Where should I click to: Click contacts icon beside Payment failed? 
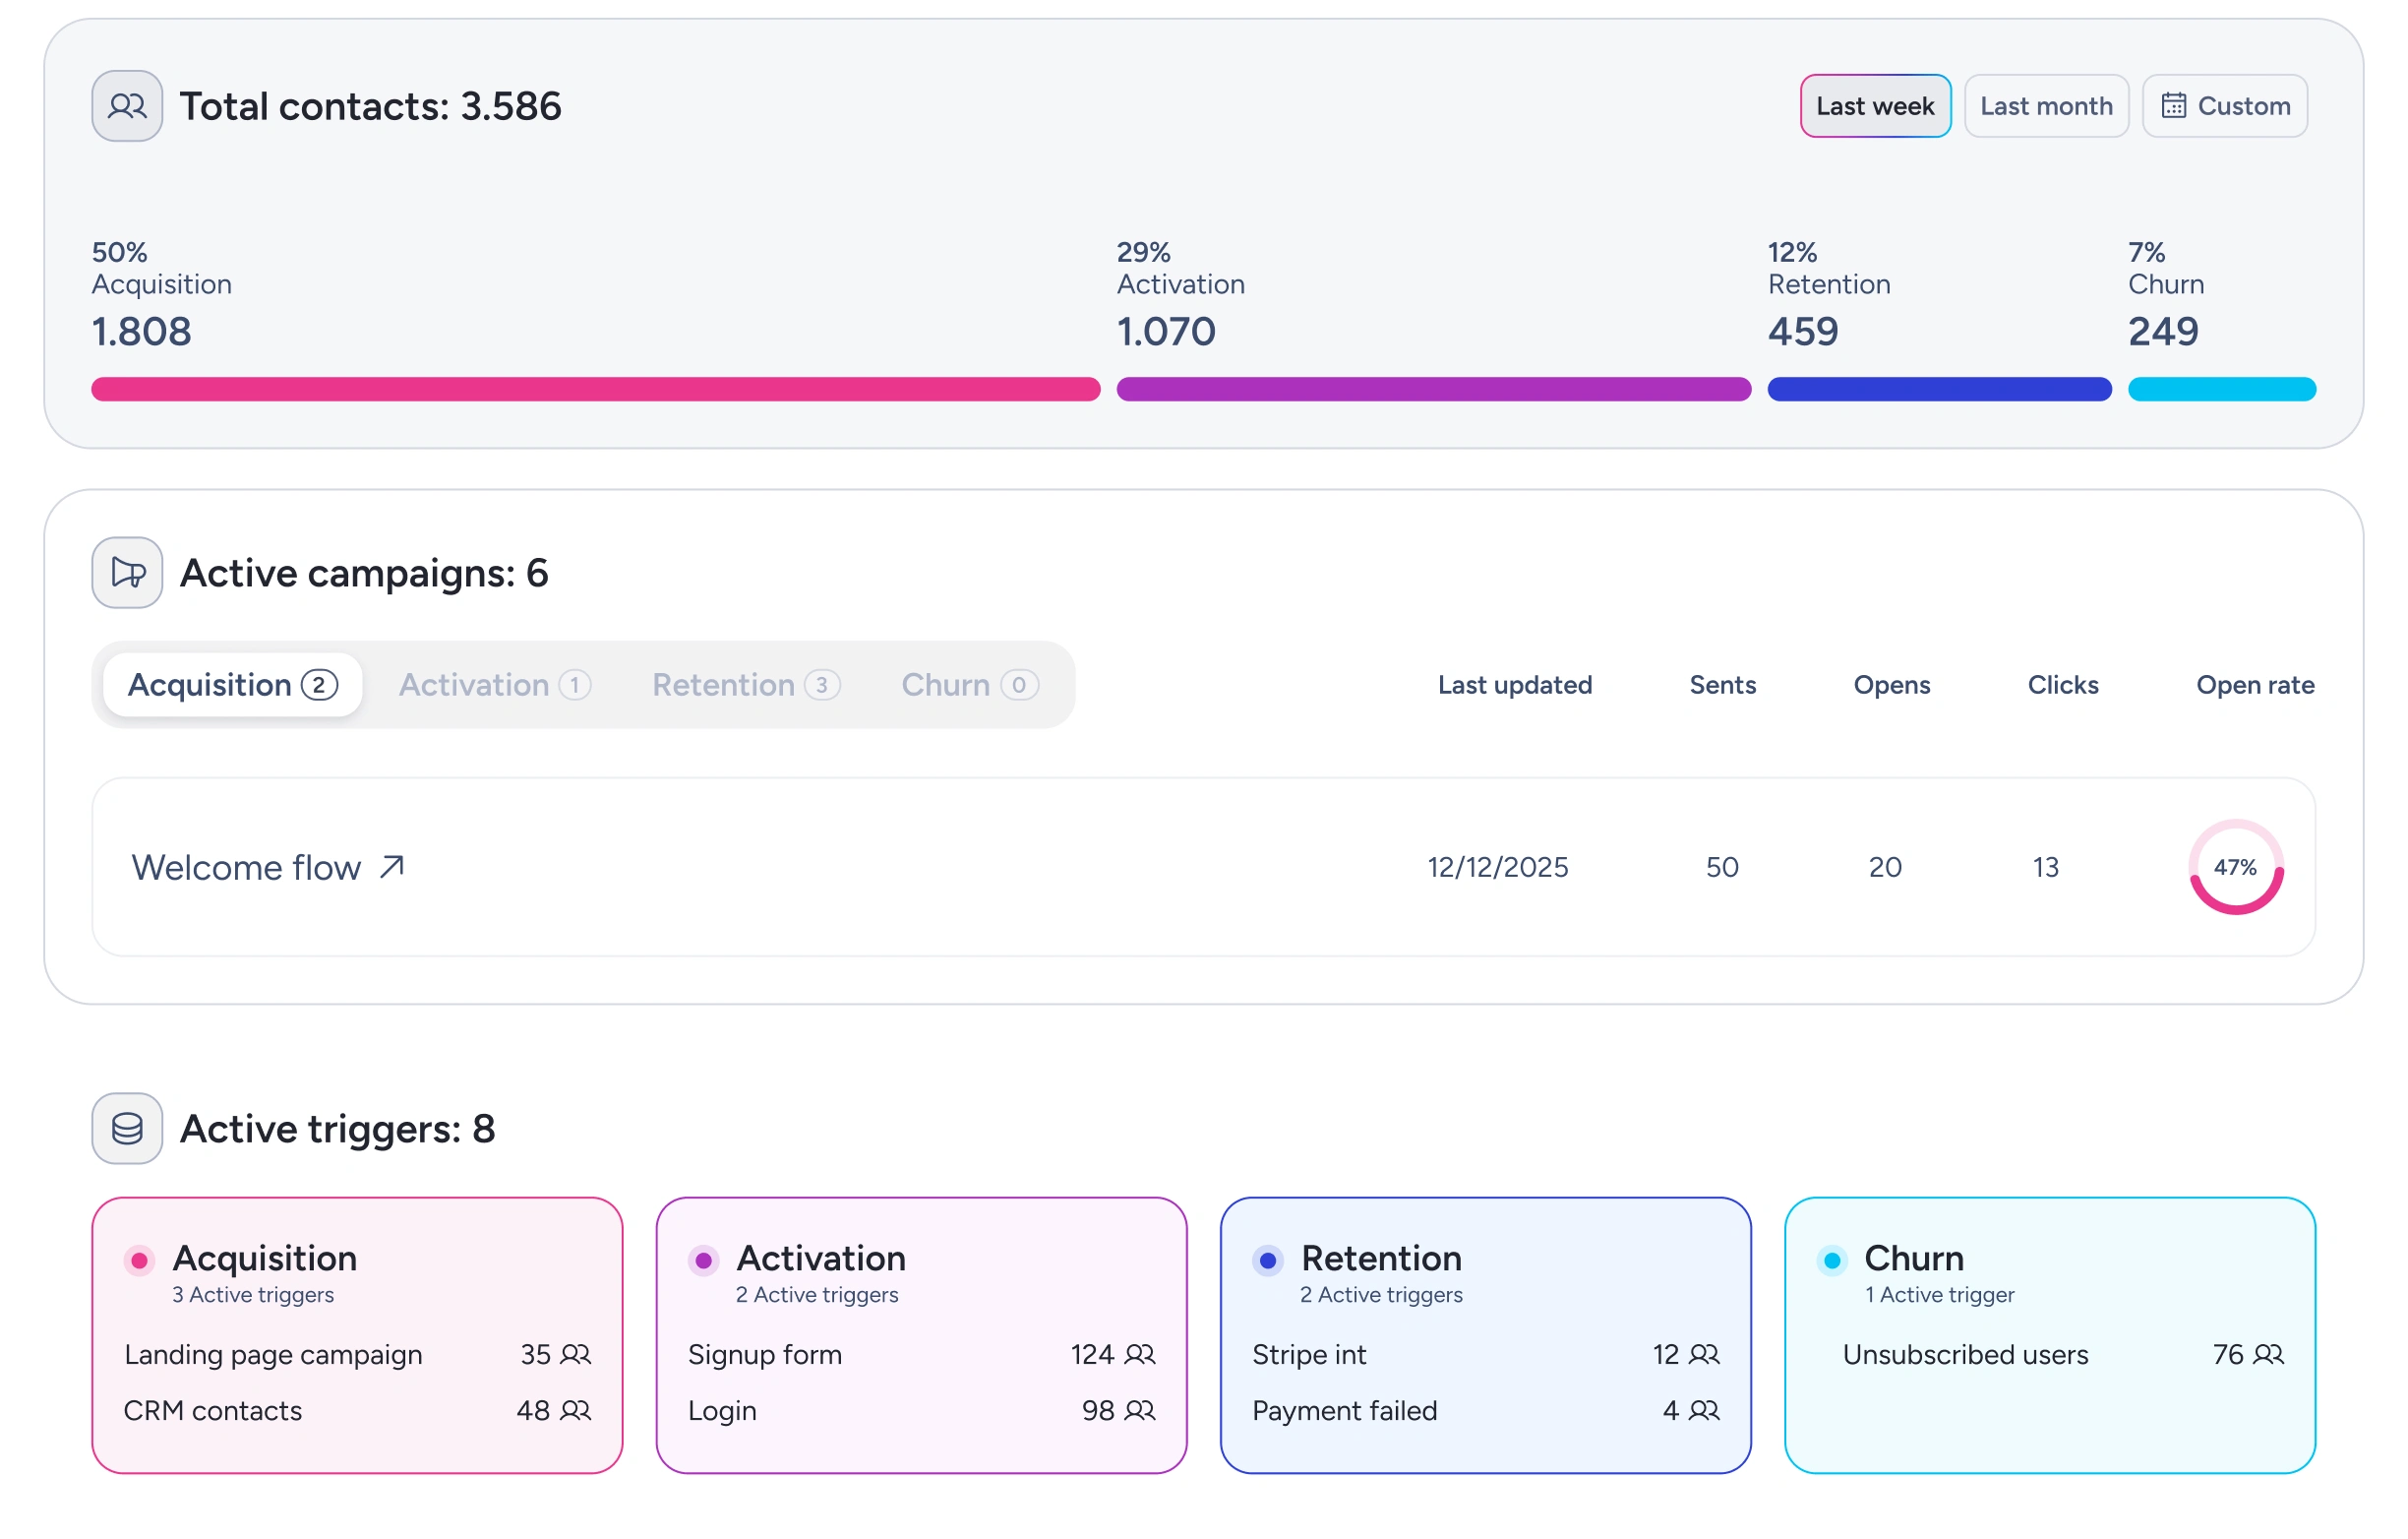[1704, 1411]
